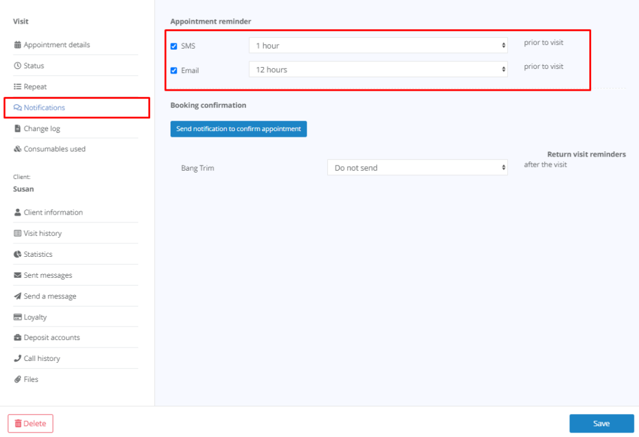Image resolution: width=639 pixels, height=437 pixels.
Task: Open the Bang Trim return reminder dropdown
Action: click(x=417, y=167)
